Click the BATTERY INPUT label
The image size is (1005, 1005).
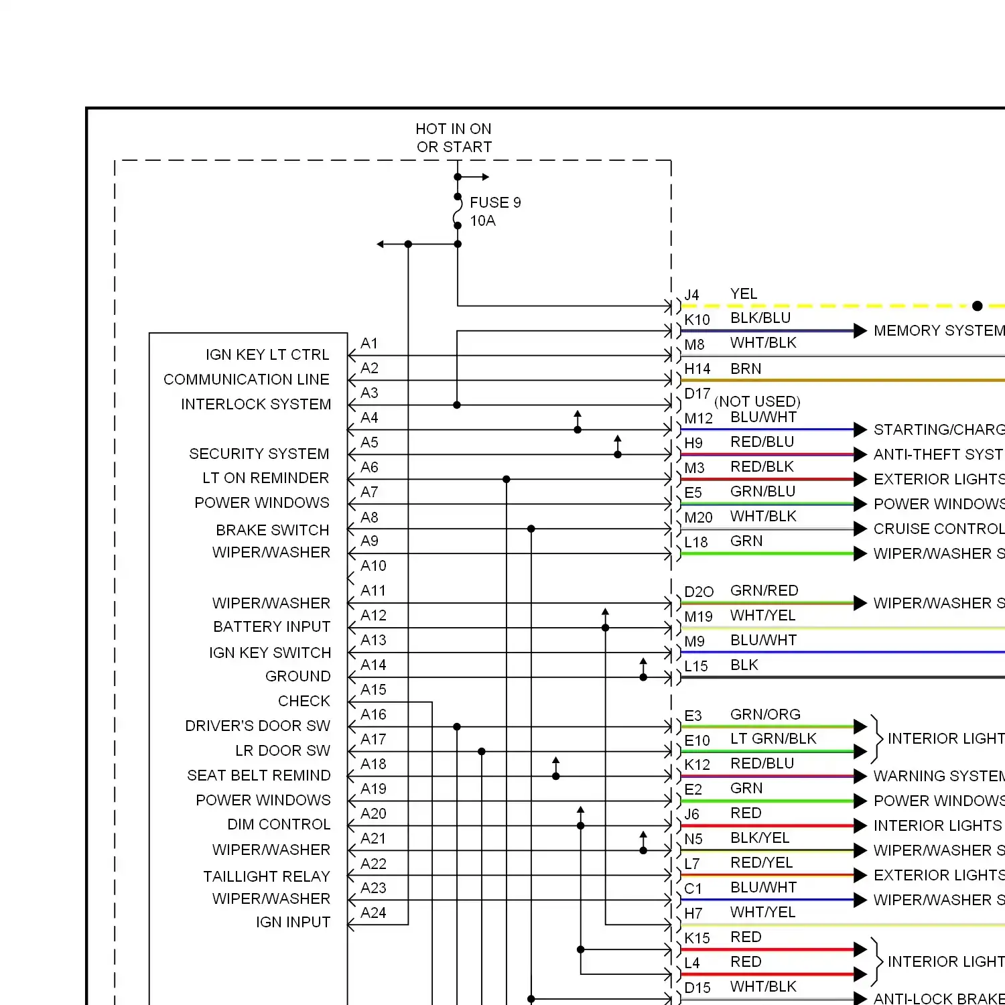coord(272,626)
